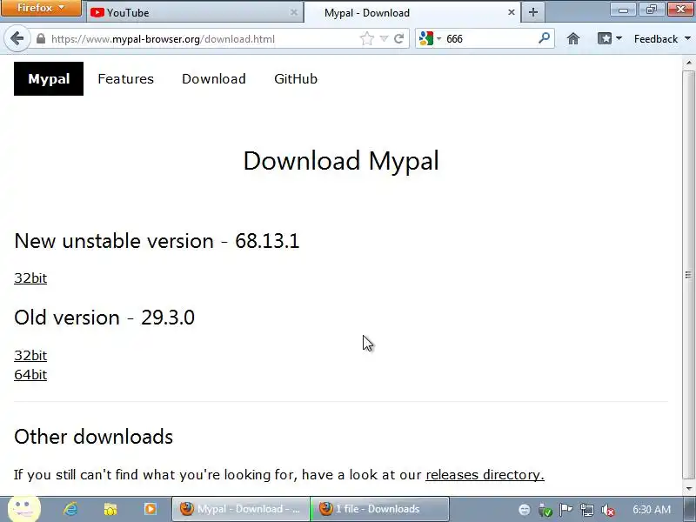Open the Feedback dropdown

tap(662, 38)
